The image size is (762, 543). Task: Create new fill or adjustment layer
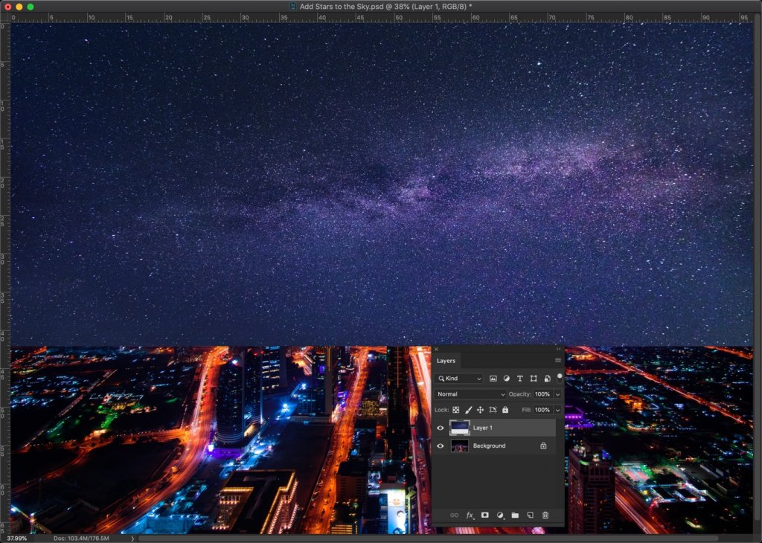click(x=500, y=515)
